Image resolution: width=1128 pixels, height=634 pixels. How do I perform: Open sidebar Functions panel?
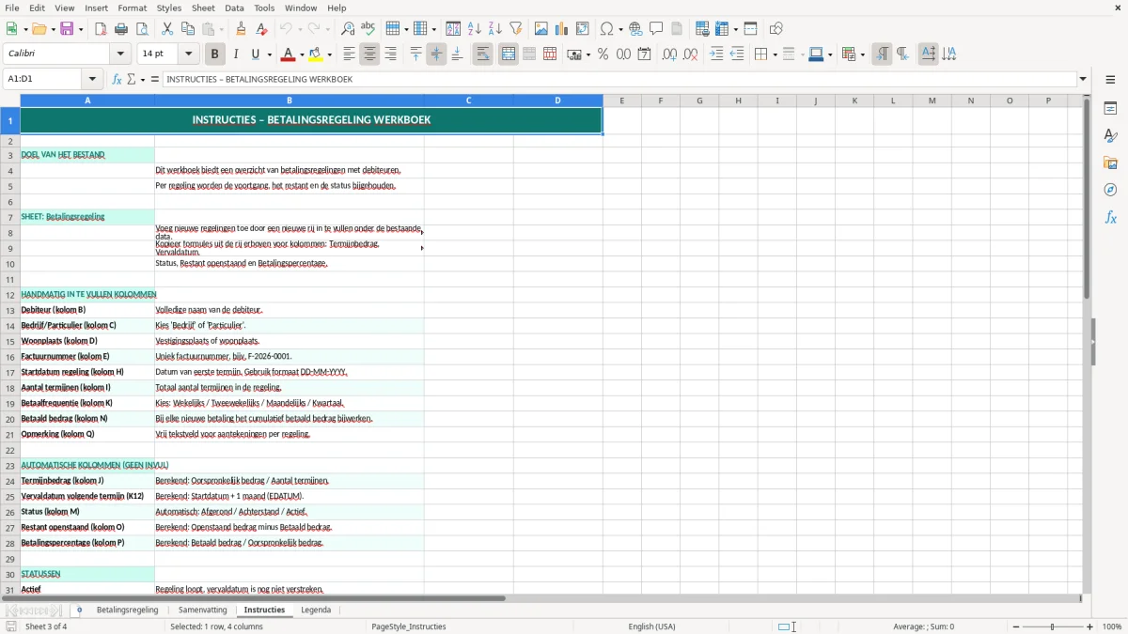[x=1110, y=217]
